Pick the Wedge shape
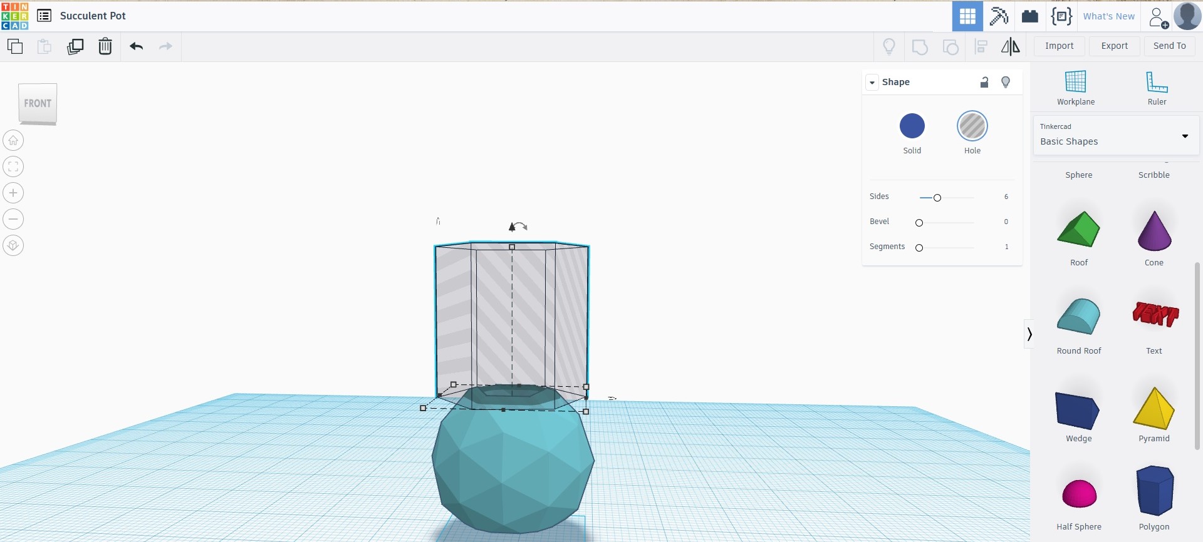The height and width of the screenshot is (542, 1203). pyautogui.click(x=1078, y=410)
